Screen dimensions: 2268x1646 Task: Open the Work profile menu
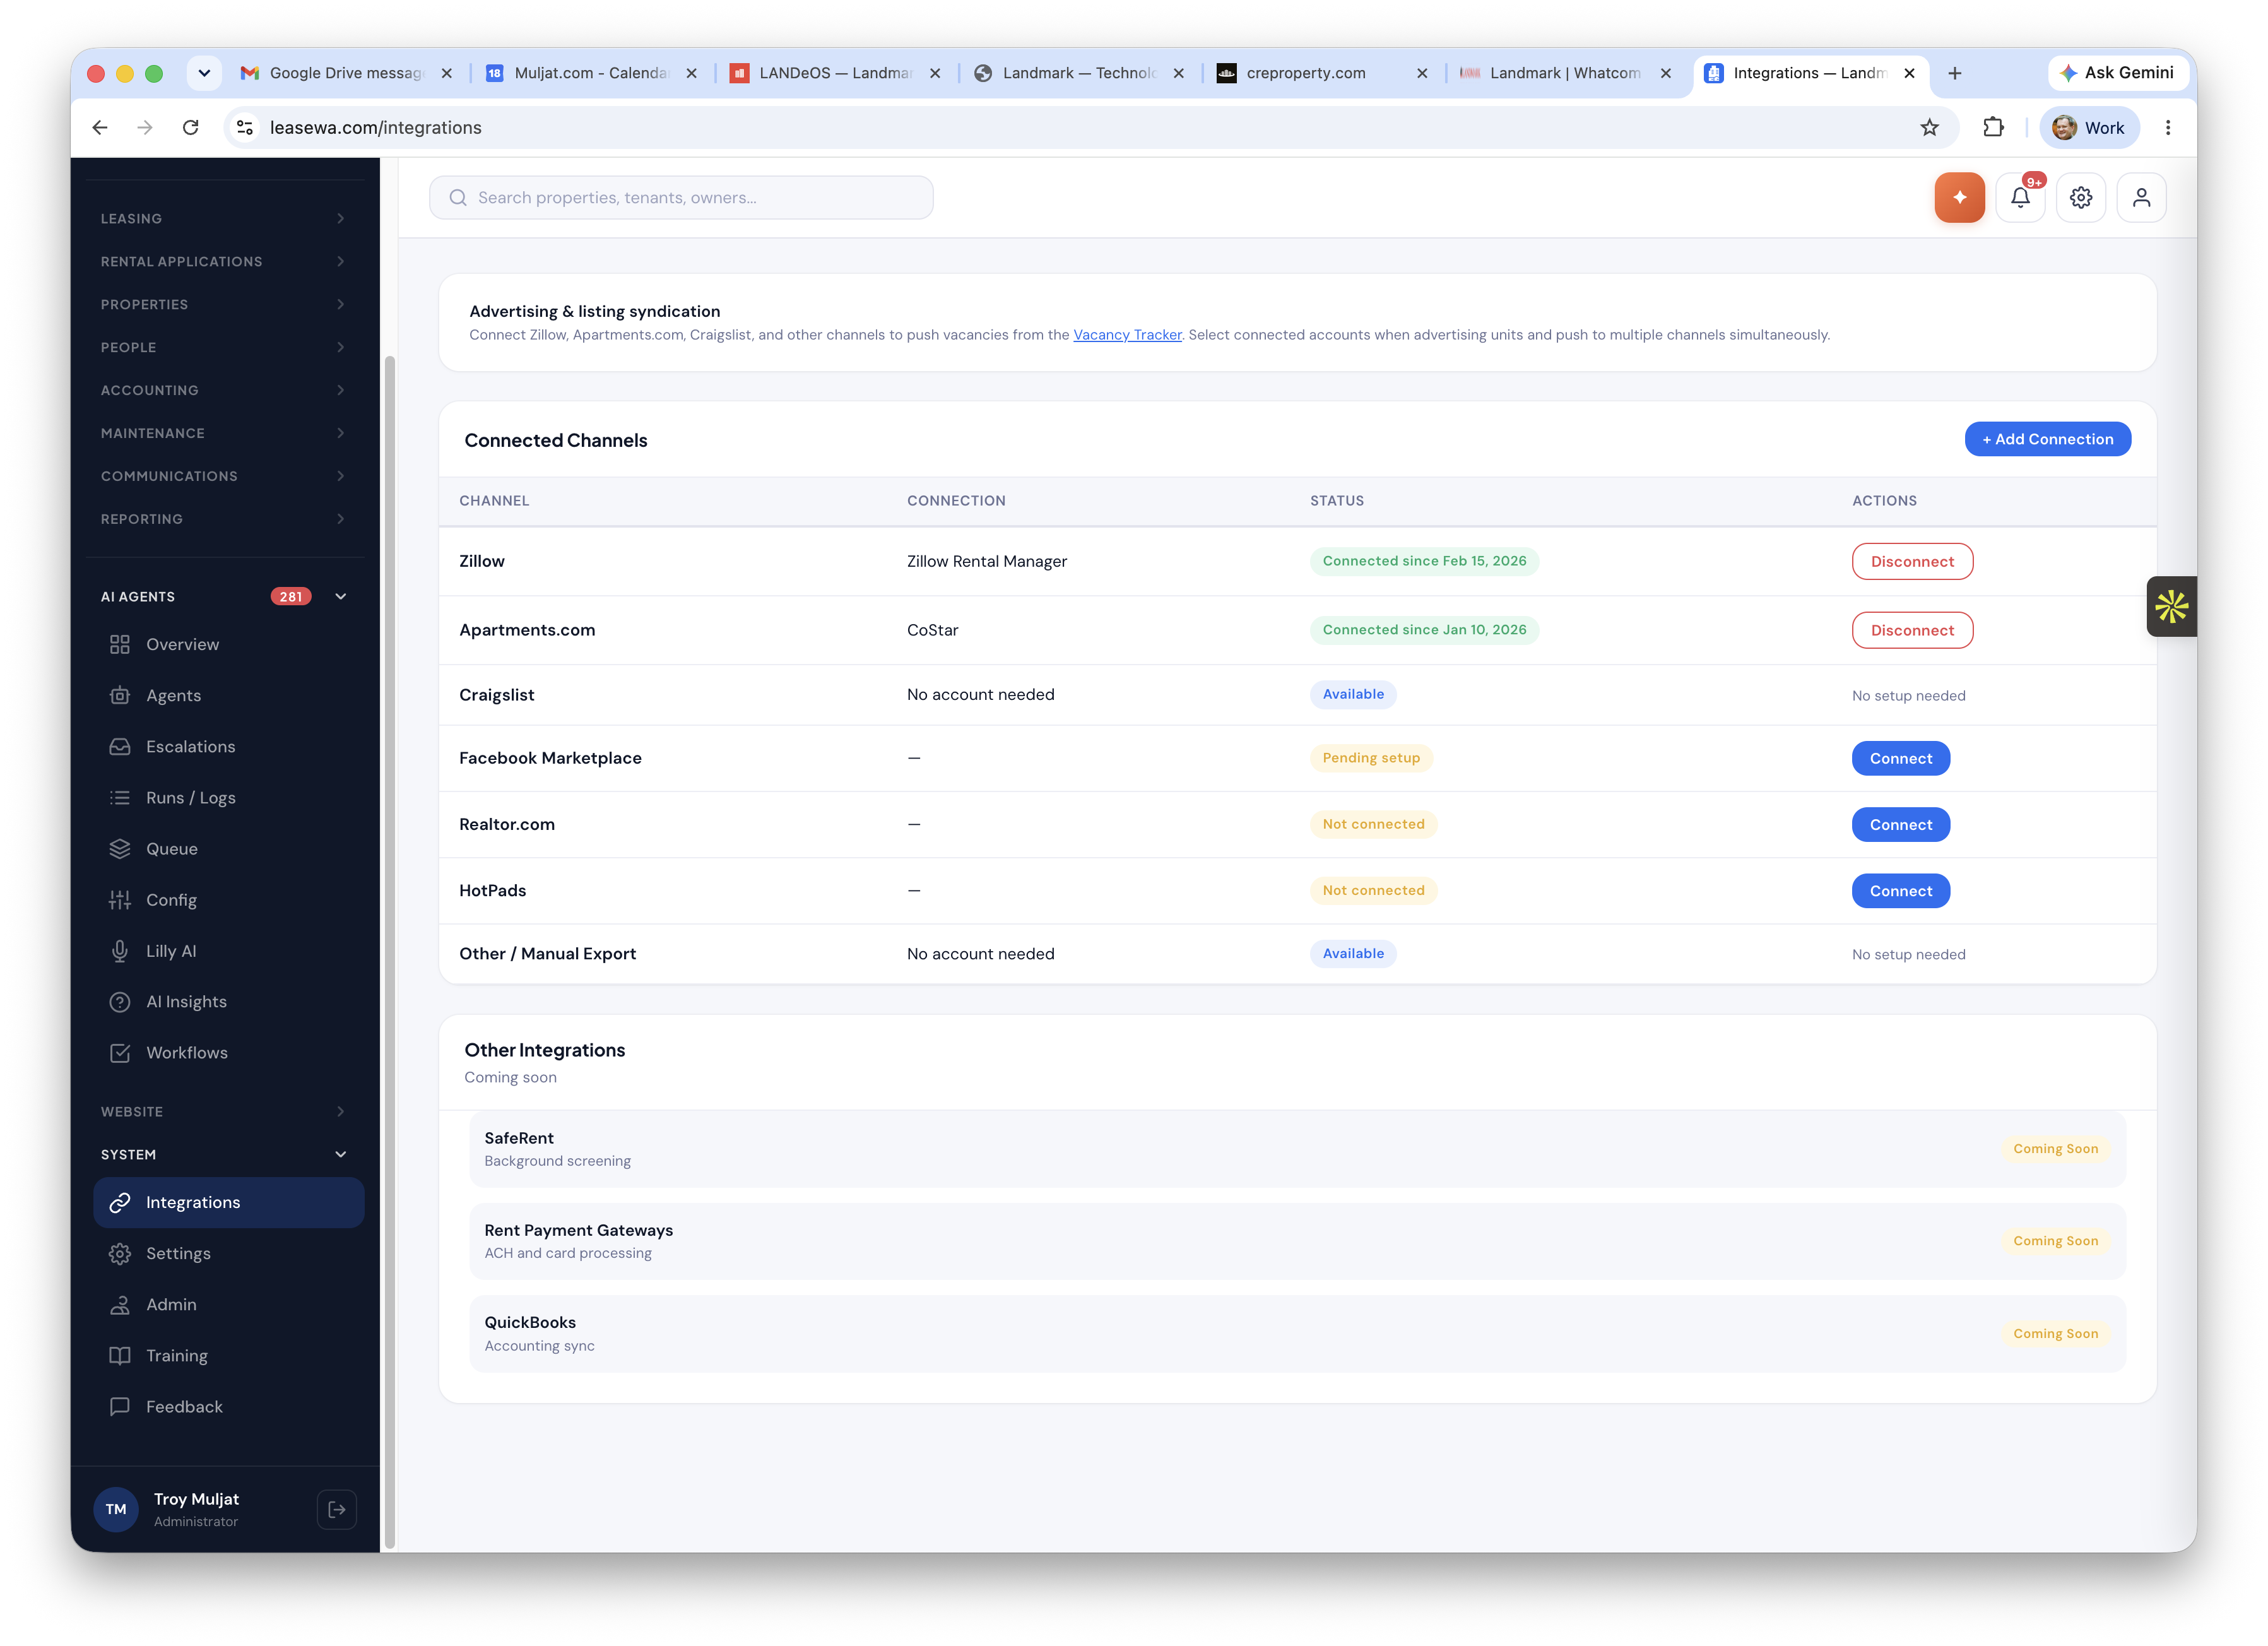[x=2089, y=127]
